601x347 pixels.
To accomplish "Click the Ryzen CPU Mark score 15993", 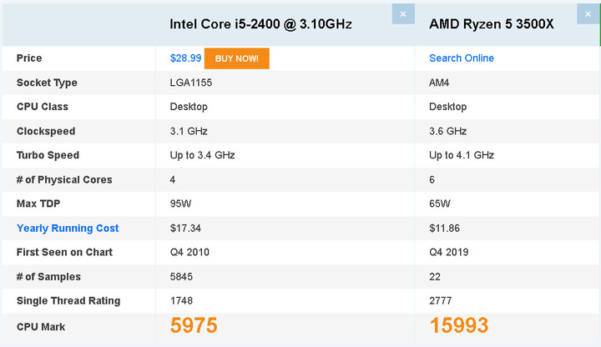I will (459, 325).
